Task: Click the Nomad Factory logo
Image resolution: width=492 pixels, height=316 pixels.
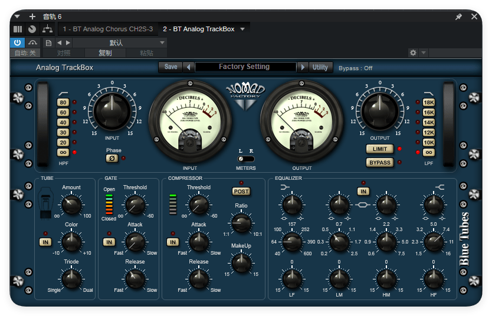Action: 245,96
